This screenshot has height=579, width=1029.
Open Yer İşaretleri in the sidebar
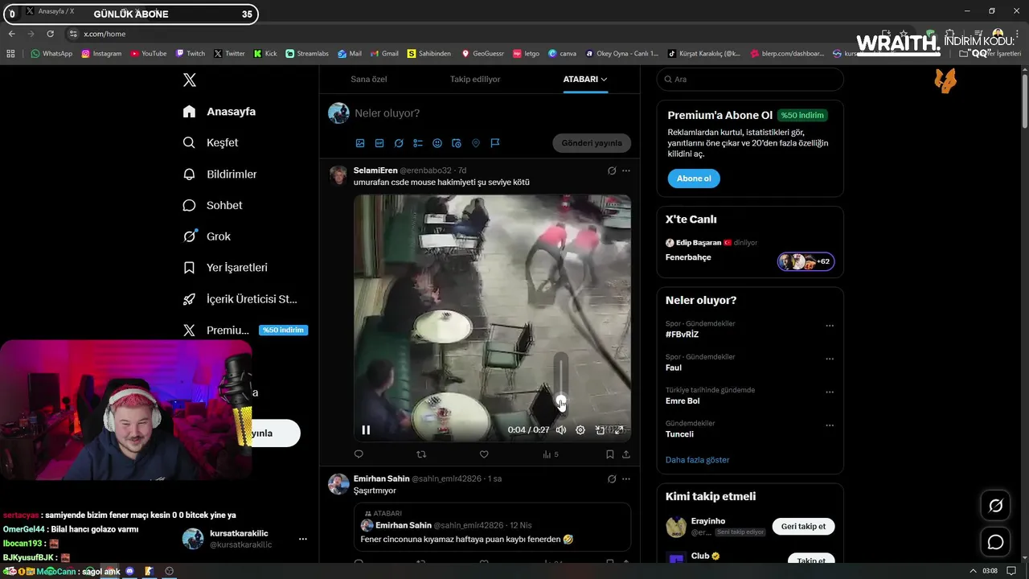pos(225,268)
